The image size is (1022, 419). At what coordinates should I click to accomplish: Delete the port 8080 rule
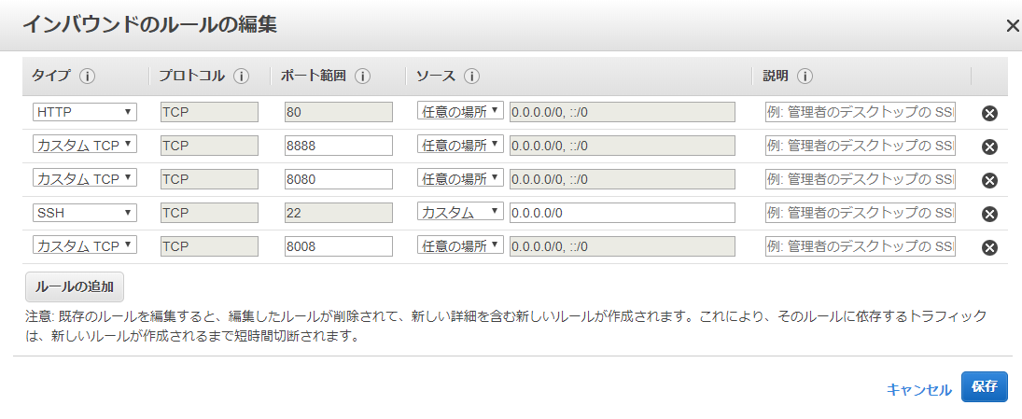tap(989, 180)
